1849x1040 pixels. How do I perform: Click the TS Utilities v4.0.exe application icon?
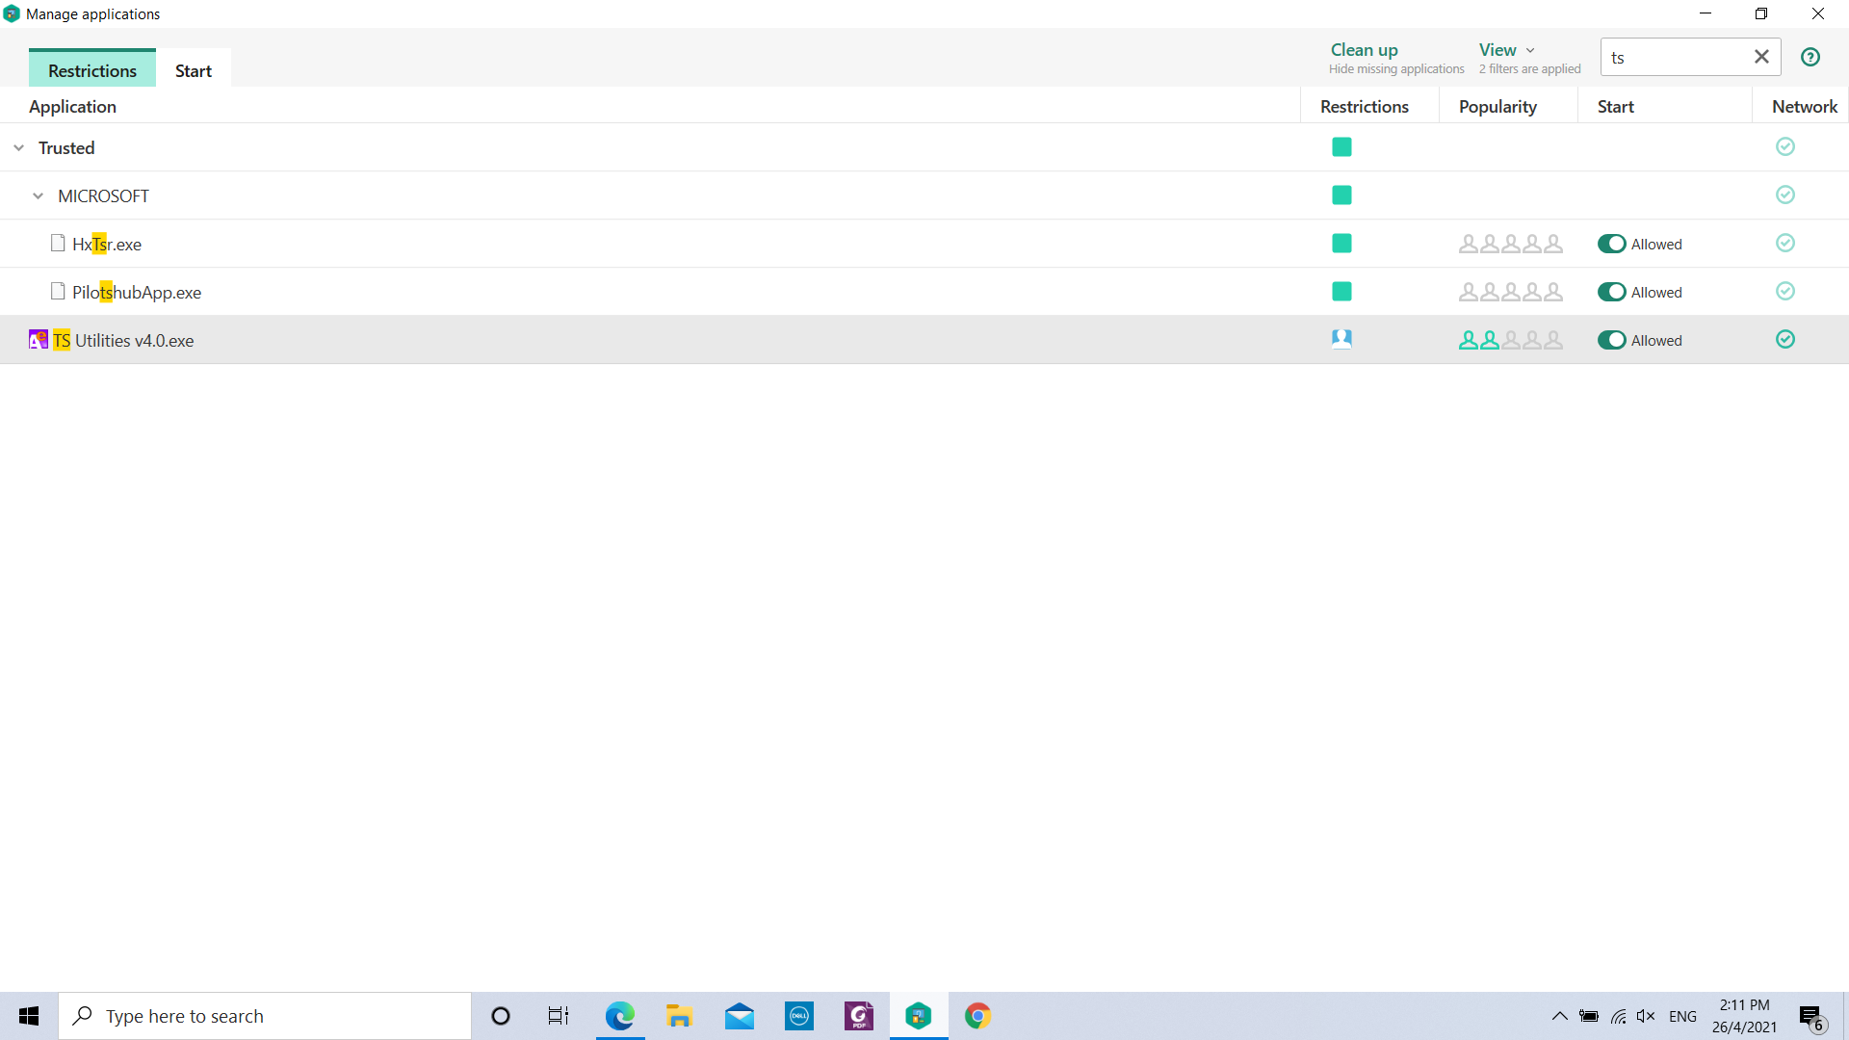39,340
